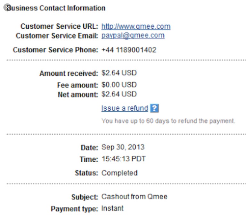Click the paypal@qmee.com email link
This screenshot has width=246, height=216.
point(133,35)
